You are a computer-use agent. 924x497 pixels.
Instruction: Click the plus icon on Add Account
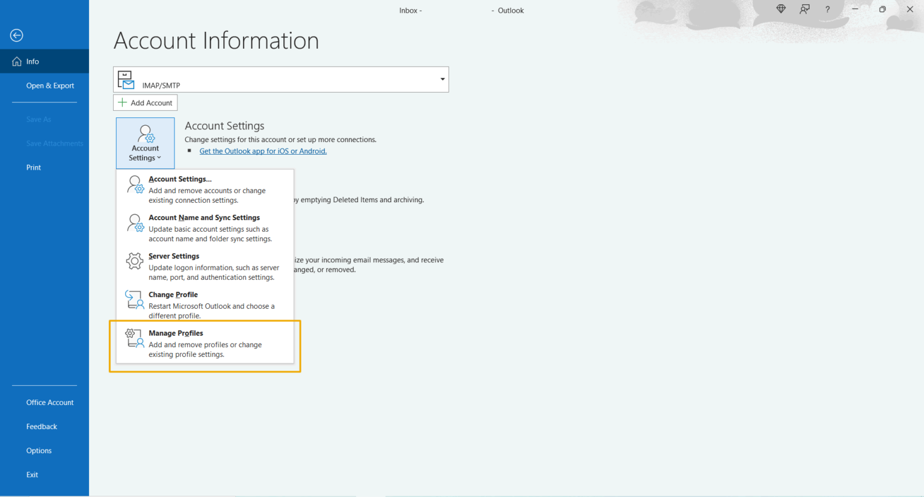tap(122, 102)
